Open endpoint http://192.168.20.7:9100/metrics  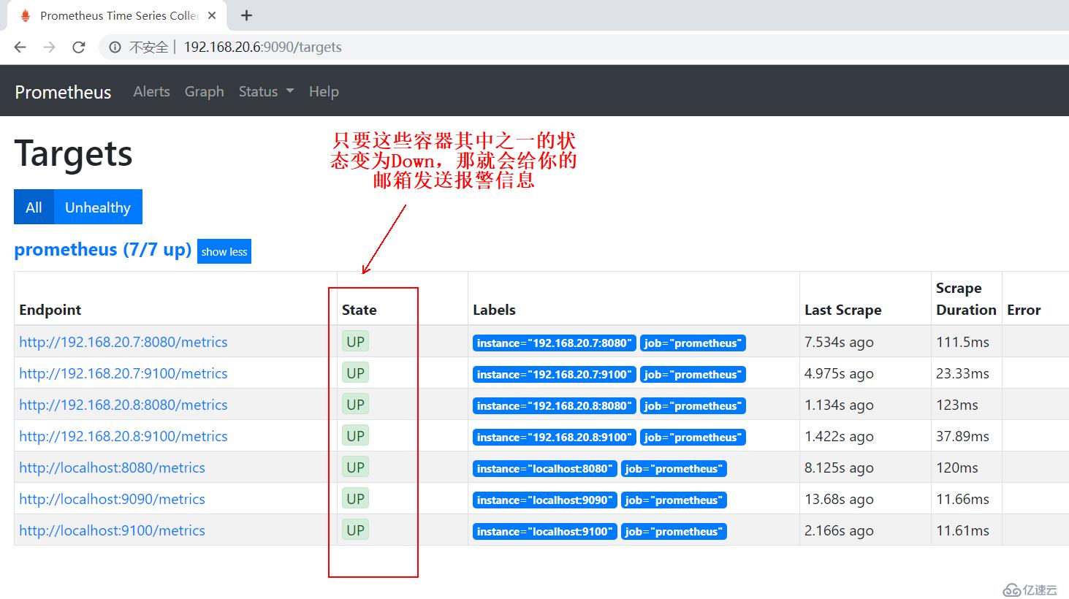(x=123, y=373)
